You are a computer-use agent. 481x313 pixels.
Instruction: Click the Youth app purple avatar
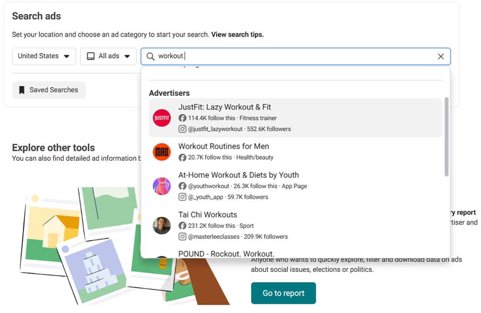point(161,186)
